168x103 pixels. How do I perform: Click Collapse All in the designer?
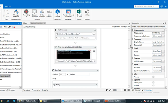(x=125, y=27)
